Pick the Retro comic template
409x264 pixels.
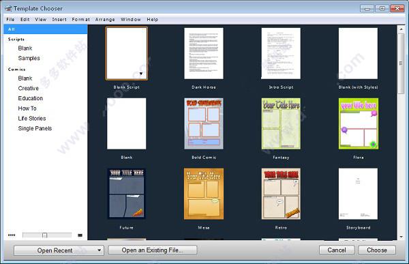[281, 194]
